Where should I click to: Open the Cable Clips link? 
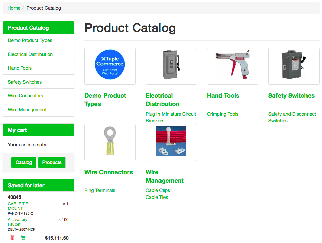[x=157, y=190]
